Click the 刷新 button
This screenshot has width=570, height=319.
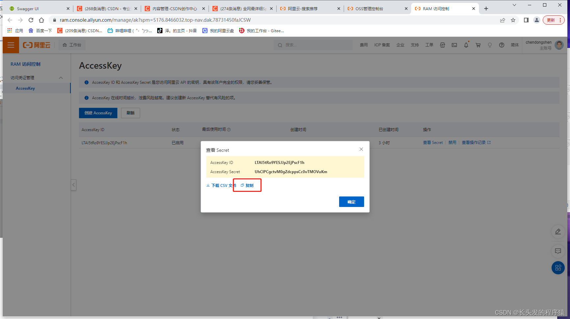[131, 113]
